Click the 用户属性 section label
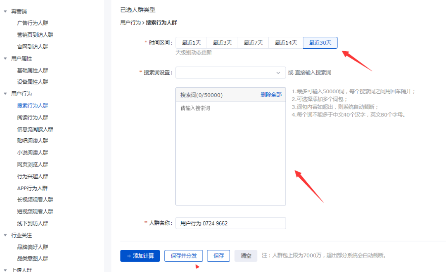This screenshot has width=446, height=272. pos(21,59)
